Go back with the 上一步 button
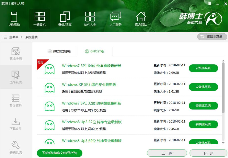This screenshot has height=158, width=228. pyautogui.click(x=167, y=153)
